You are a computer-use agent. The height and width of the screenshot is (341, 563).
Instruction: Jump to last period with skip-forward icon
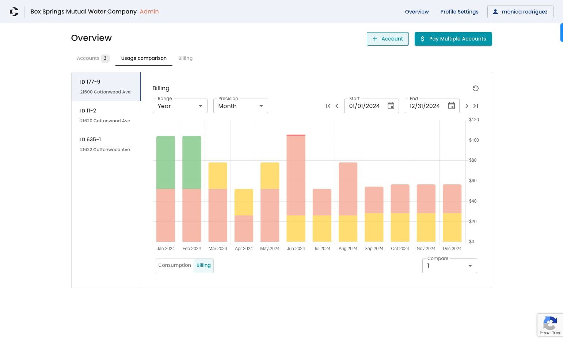[475, 106]
